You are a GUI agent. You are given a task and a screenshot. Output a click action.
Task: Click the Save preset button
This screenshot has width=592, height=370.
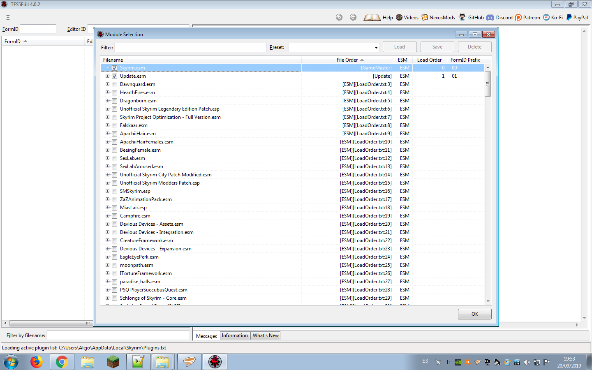pyautogui.click(x=437, y=47)
